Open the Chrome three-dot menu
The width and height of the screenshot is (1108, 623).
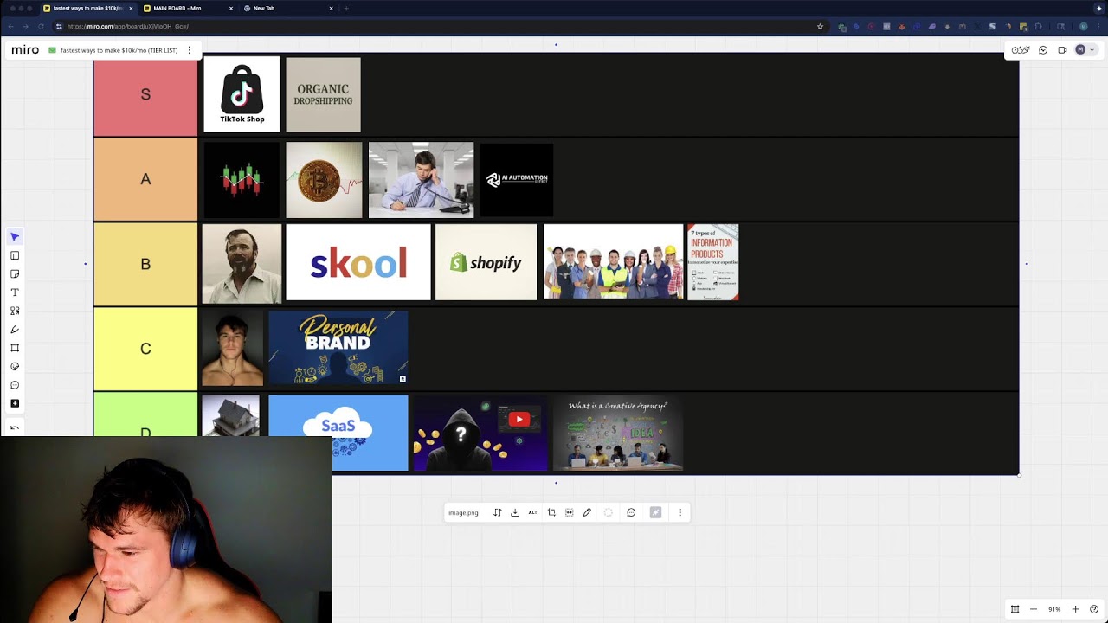point(1098,26)
